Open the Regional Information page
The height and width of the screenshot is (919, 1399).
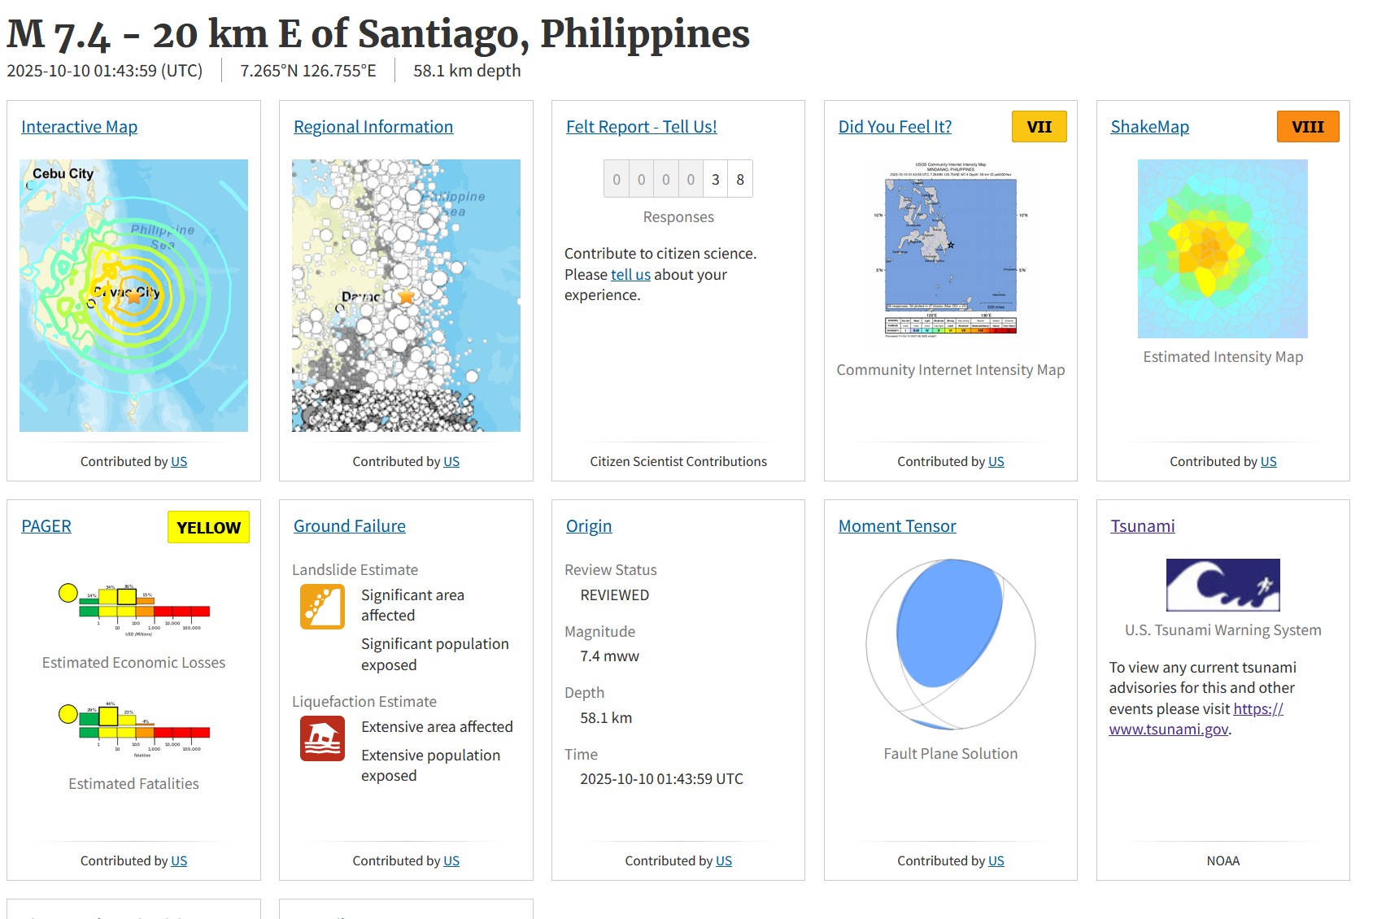(x=373, y=127)
